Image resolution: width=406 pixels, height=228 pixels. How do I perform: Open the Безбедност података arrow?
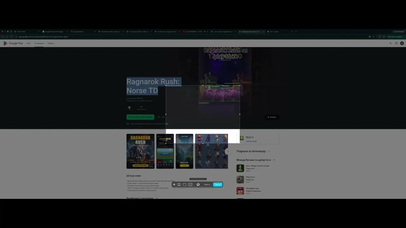[x=156, y=198]
